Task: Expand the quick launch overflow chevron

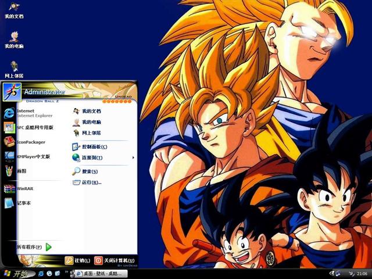Action: tap(66, 272)
